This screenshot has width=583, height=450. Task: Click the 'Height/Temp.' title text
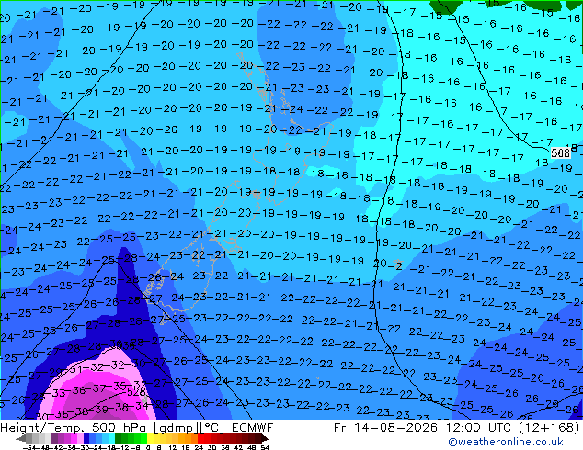(x=43, y=428)
